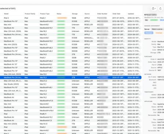The height and width of the screenshot is (134, 164).
Task: Click the 2022-06-29T... order date cell
Action: (x=119, y=81)
